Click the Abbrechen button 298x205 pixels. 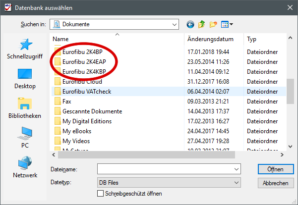[276, 183]
